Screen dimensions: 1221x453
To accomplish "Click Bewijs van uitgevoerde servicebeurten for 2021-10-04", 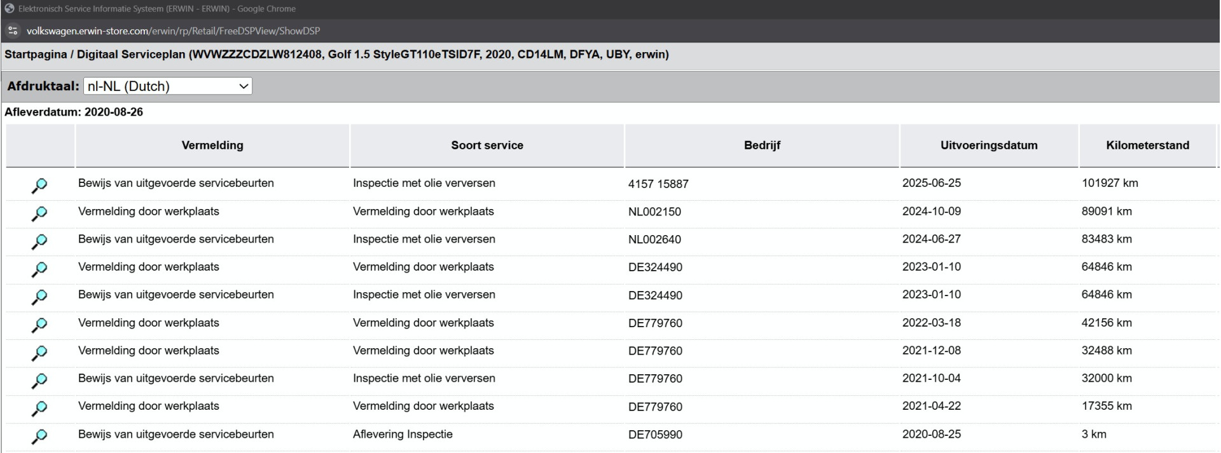I will point(176,379).
